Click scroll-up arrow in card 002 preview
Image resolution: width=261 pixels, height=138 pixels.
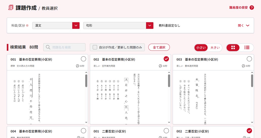(169, 72)
